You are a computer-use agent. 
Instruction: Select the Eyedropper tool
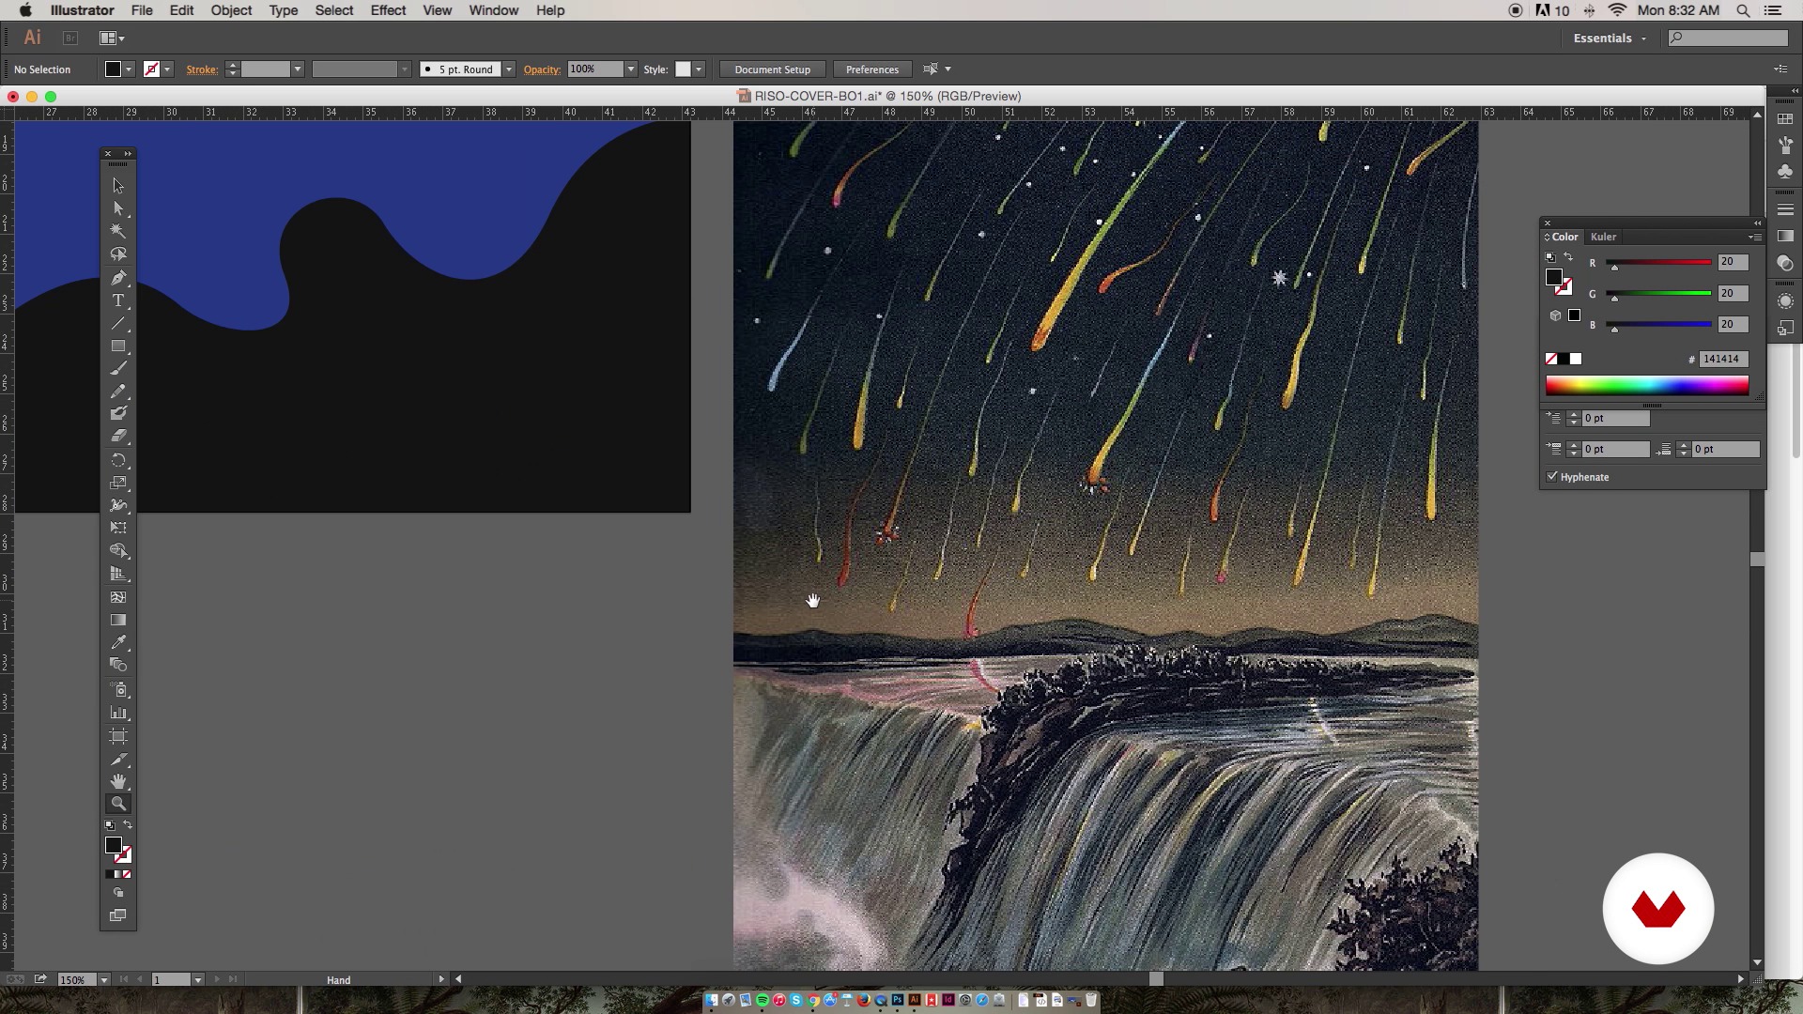(x=118, y=643)
